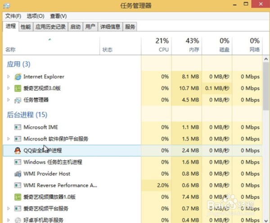
Task: Switch to the 进程 tab
Action: (11, 26)
